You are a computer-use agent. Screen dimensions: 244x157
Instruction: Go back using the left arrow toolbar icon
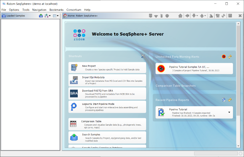click(187, 16)
